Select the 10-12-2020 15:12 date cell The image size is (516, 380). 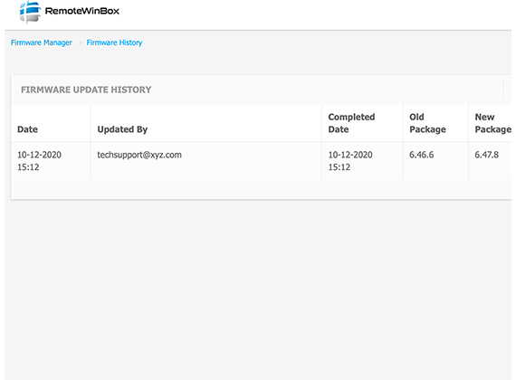(39, 161)
